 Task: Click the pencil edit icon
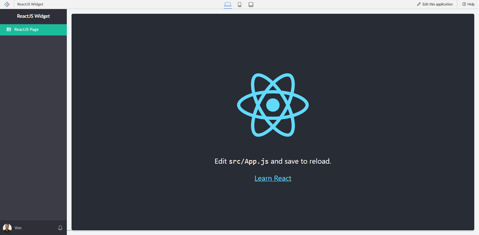pos(419,4)
